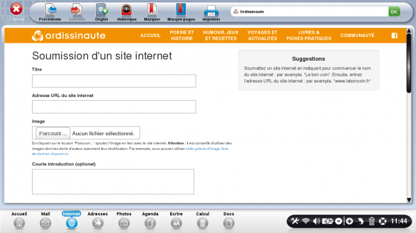Screen dimensions: 416x233
Task: Open HUMOUR, JEUX ET RECETTES menu
Action: click(x=221, y=36)
